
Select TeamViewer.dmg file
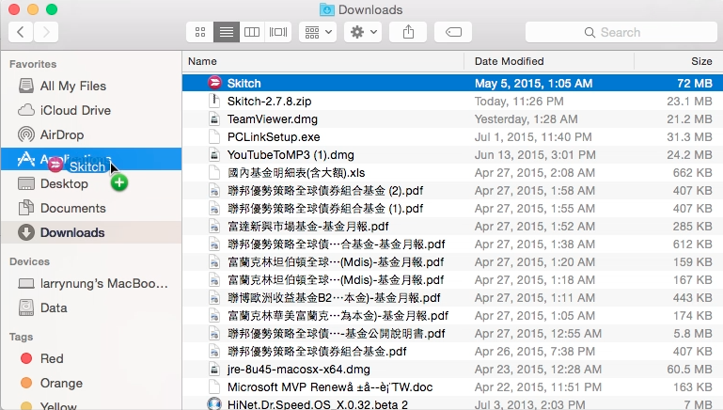pyautogui.click(x=453, y=119)
